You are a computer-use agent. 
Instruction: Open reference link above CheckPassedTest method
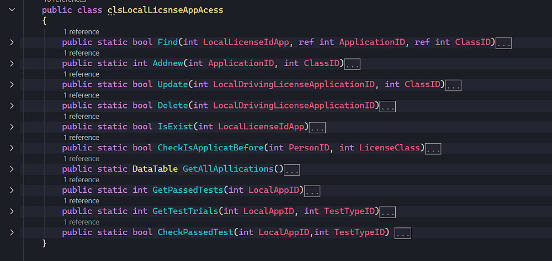pos(81,222)
